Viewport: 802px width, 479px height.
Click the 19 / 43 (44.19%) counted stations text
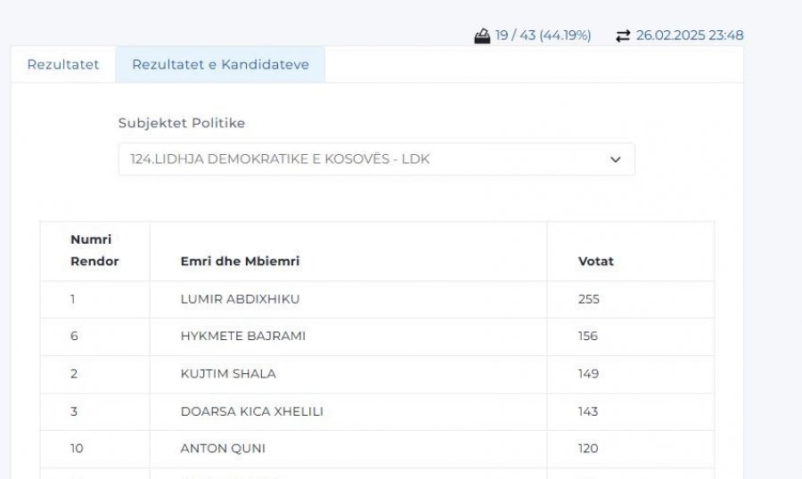tap(544, 36)
